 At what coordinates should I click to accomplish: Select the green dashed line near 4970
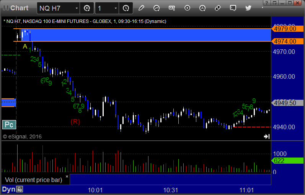point(11,55)
